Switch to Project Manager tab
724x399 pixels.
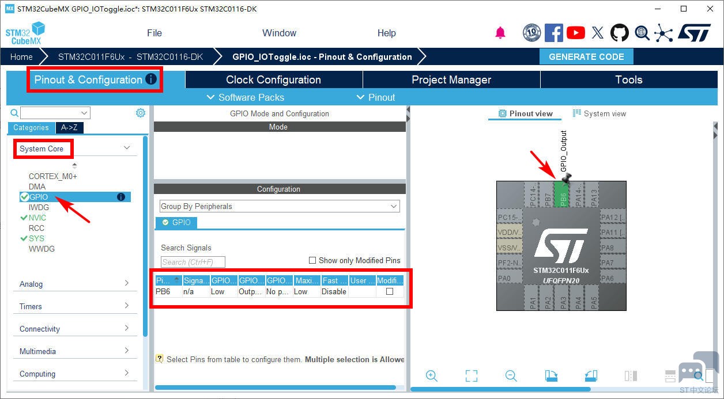click(x=451, y=79)
